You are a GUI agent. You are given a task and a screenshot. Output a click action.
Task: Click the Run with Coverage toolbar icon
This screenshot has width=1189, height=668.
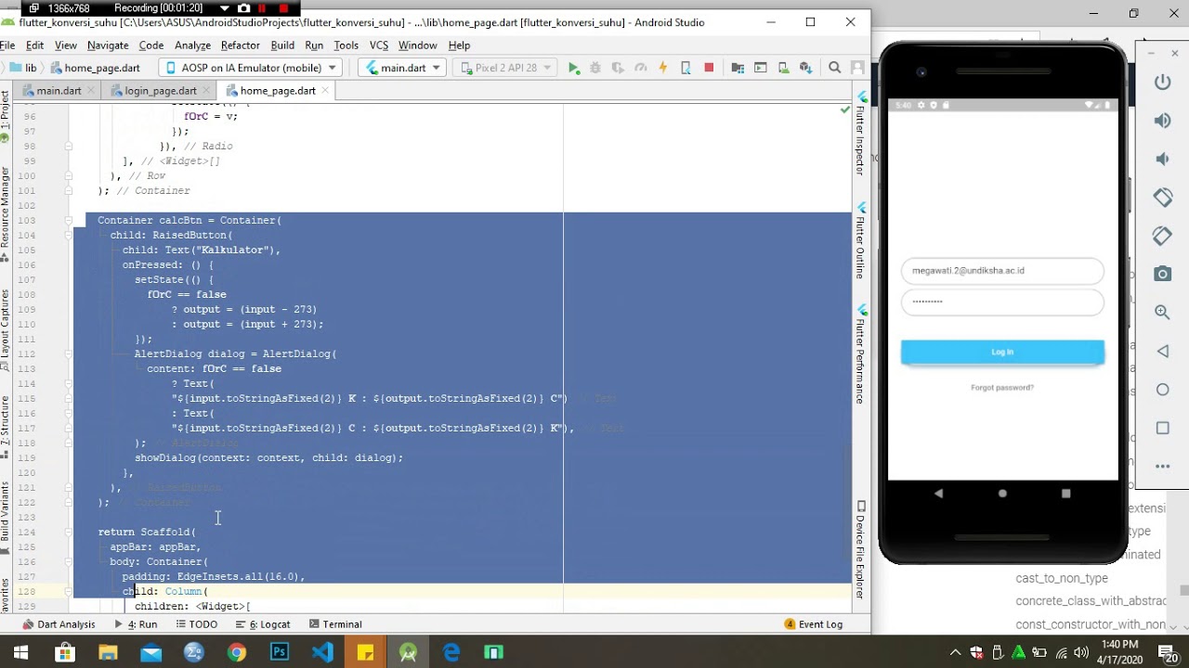[x=618, y=68]
